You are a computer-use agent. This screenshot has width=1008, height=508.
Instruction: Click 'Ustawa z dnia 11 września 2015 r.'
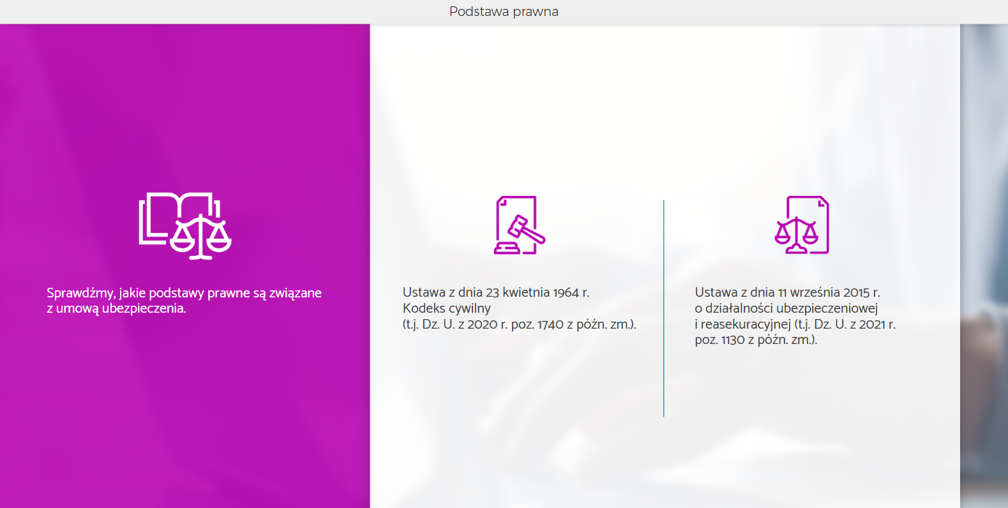pyautogui.click(x=787, y=292)
